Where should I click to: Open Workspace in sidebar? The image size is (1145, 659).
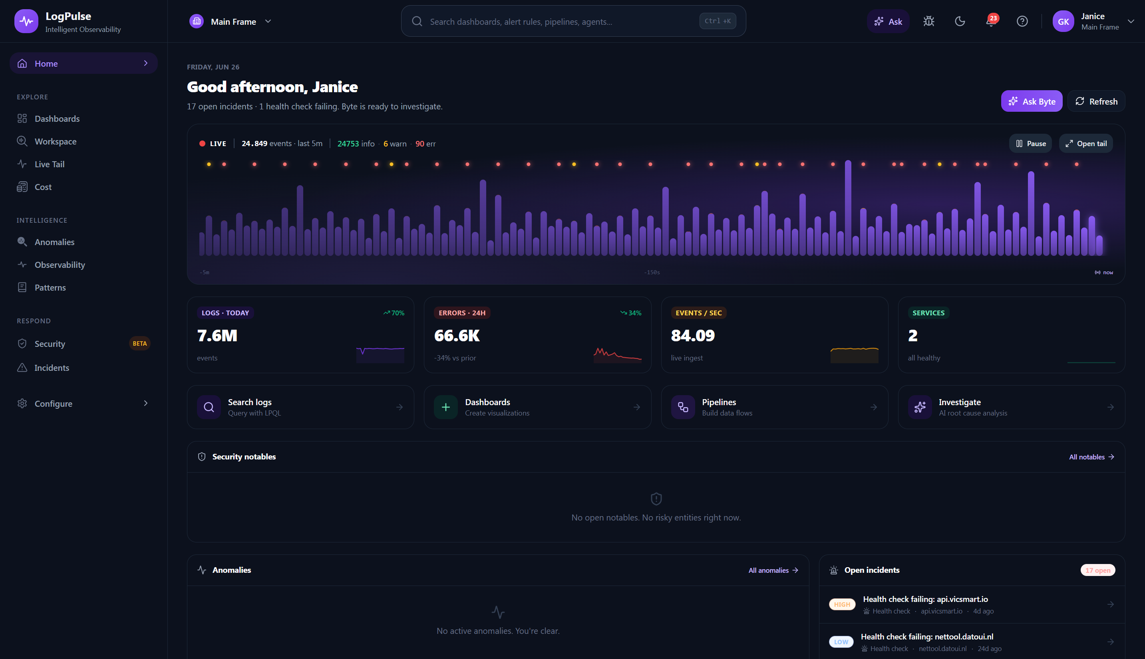pyautogui.click(x=83, y=141)
